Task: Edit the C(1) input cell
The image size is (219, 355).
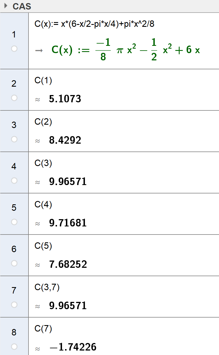Action: pos(43,81)
